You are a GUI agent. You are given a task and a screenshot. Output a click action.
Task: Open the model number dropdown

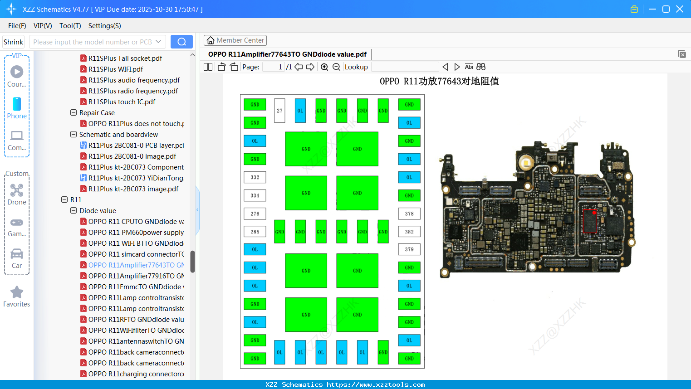point(158,42)
